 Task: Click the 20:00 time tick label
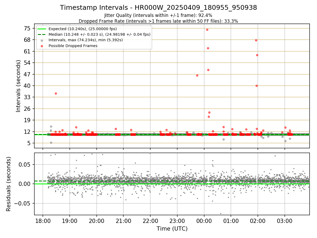97,221
